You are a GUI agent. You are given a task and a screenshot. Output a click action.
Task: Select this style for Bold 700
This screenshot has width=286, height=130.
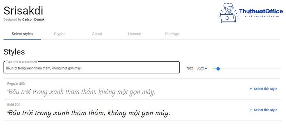[263, 110]
